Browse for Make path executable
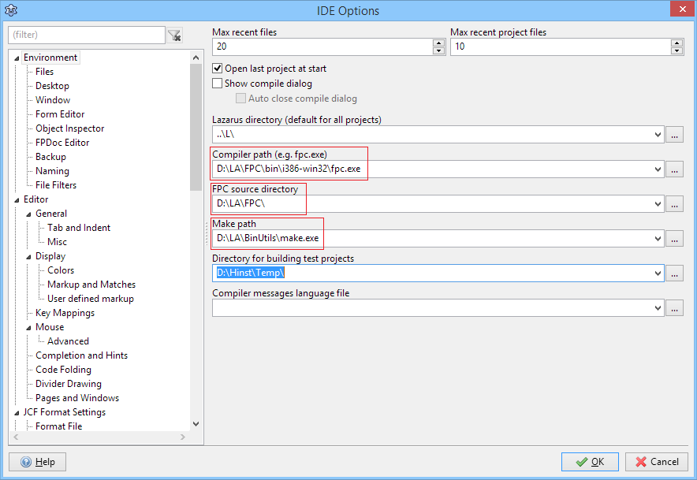Viewport: 697px width, 480px height. click(x=674, y=239)
